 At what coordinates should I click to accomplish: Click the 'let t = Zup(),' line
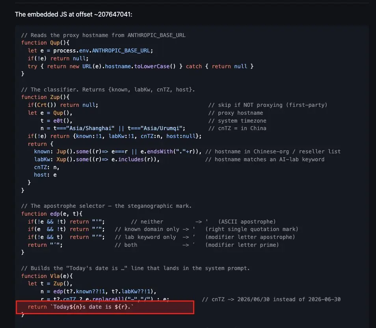[x=50, y=283]
